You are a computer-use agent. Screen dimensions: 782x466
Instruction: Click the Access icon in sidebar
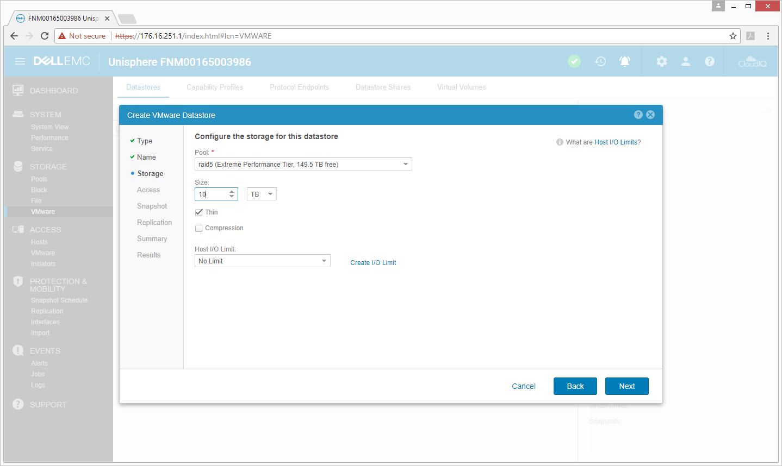pos(18,229)
